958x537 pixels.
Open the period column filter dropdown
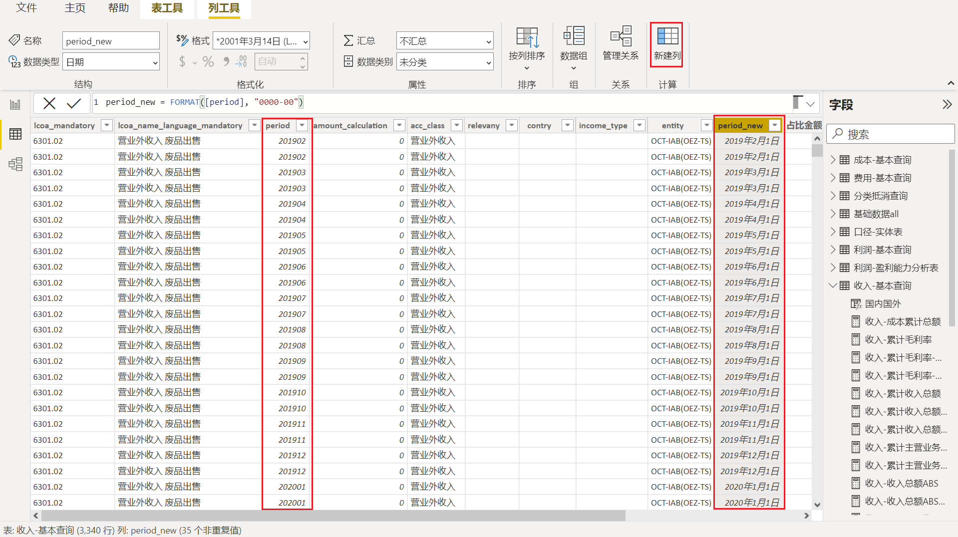(x=302, y=125)
